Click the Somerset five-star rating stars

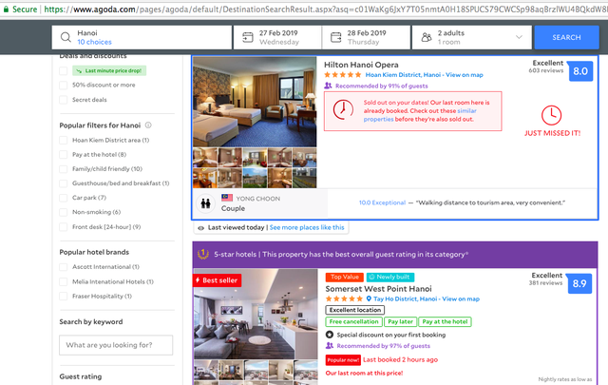[x=344, y=298]
